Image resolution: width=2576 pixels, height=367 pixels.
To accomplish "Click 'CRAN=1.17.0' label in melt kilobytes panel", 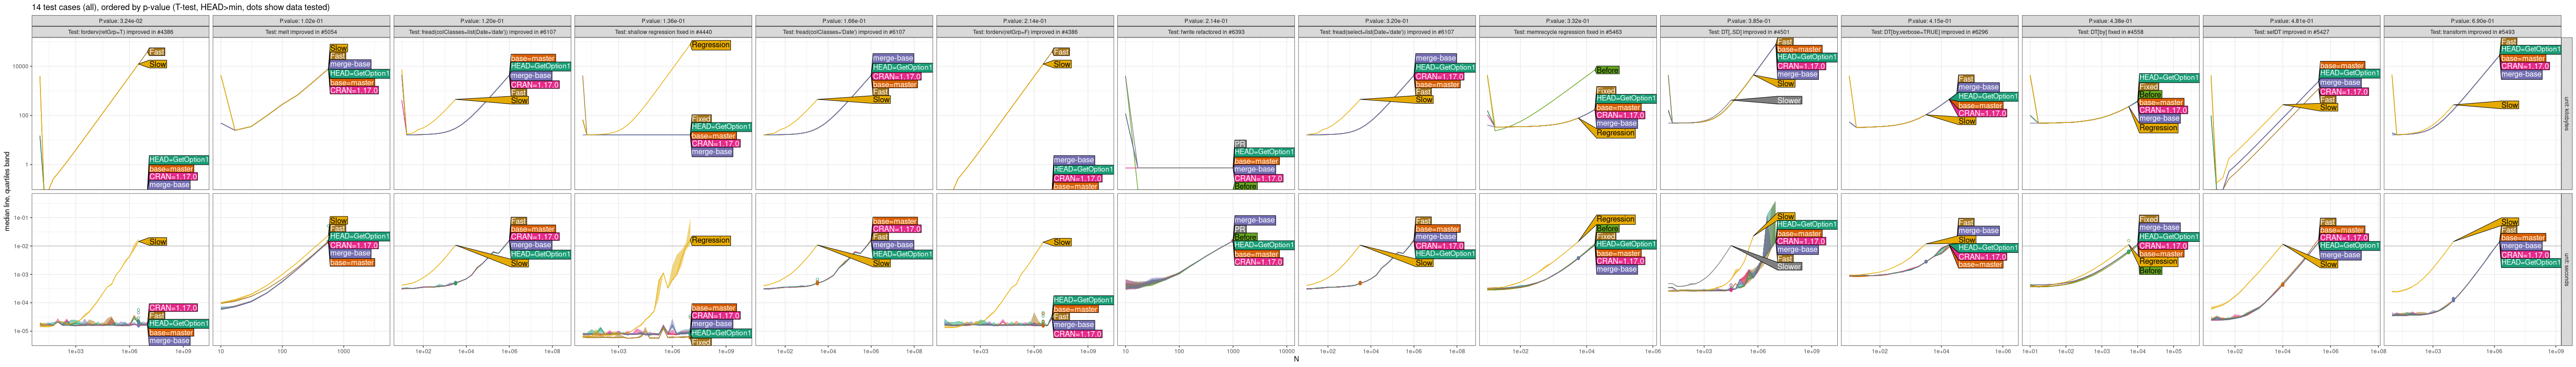I will [x=354, y=91].
